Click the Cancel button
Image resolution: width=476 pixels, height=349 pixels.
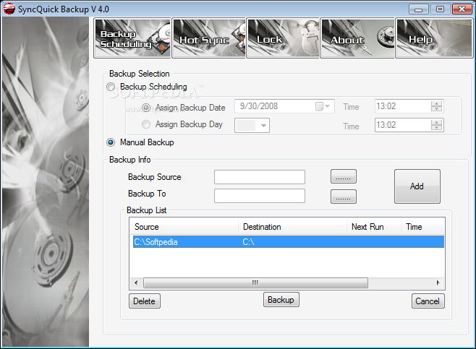pyautogui.click(x=428, y=301)
